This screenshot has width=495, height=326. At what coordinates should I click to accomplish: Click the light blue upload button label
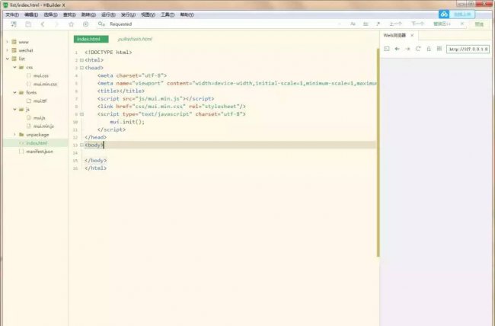click(462, 14)
